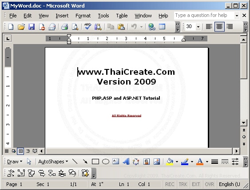Expand Fill Color dropdown arrow
Image resolution: width=250 pixels, height=190 pixels.
tap(177, 162)
